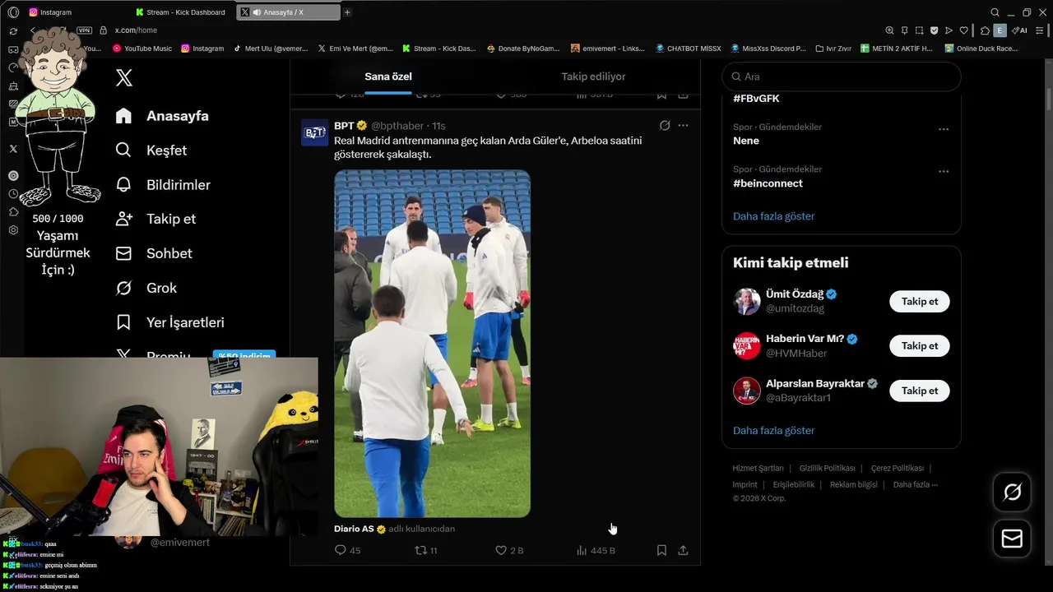Open more options on the BPT tweet

pyautogui.click(x=683, y=126)
